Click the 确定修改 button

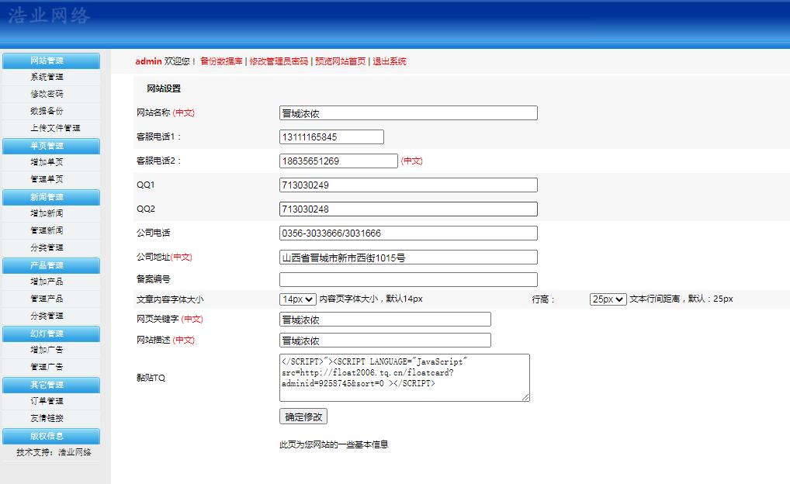tap(303, 417)
